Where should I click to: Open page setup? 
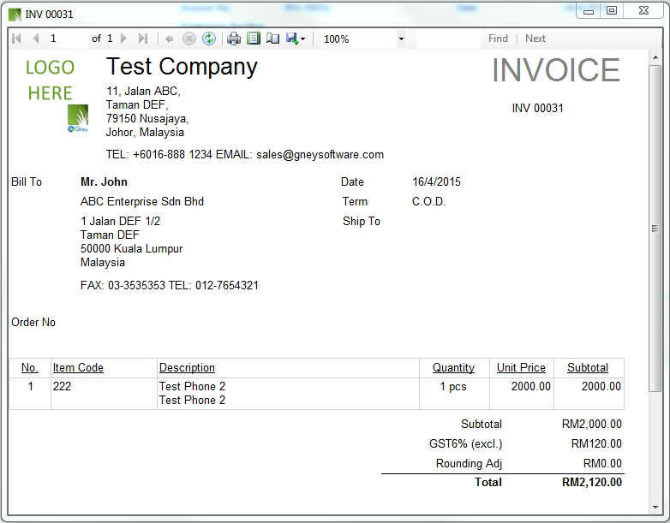point(272,39)
